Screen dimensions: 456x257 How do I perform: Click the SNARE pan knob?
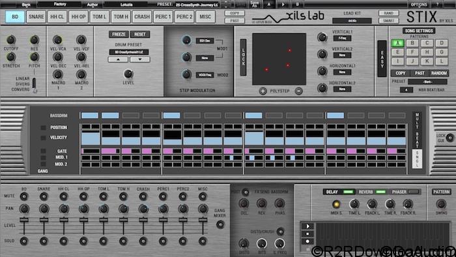(44, 209)
